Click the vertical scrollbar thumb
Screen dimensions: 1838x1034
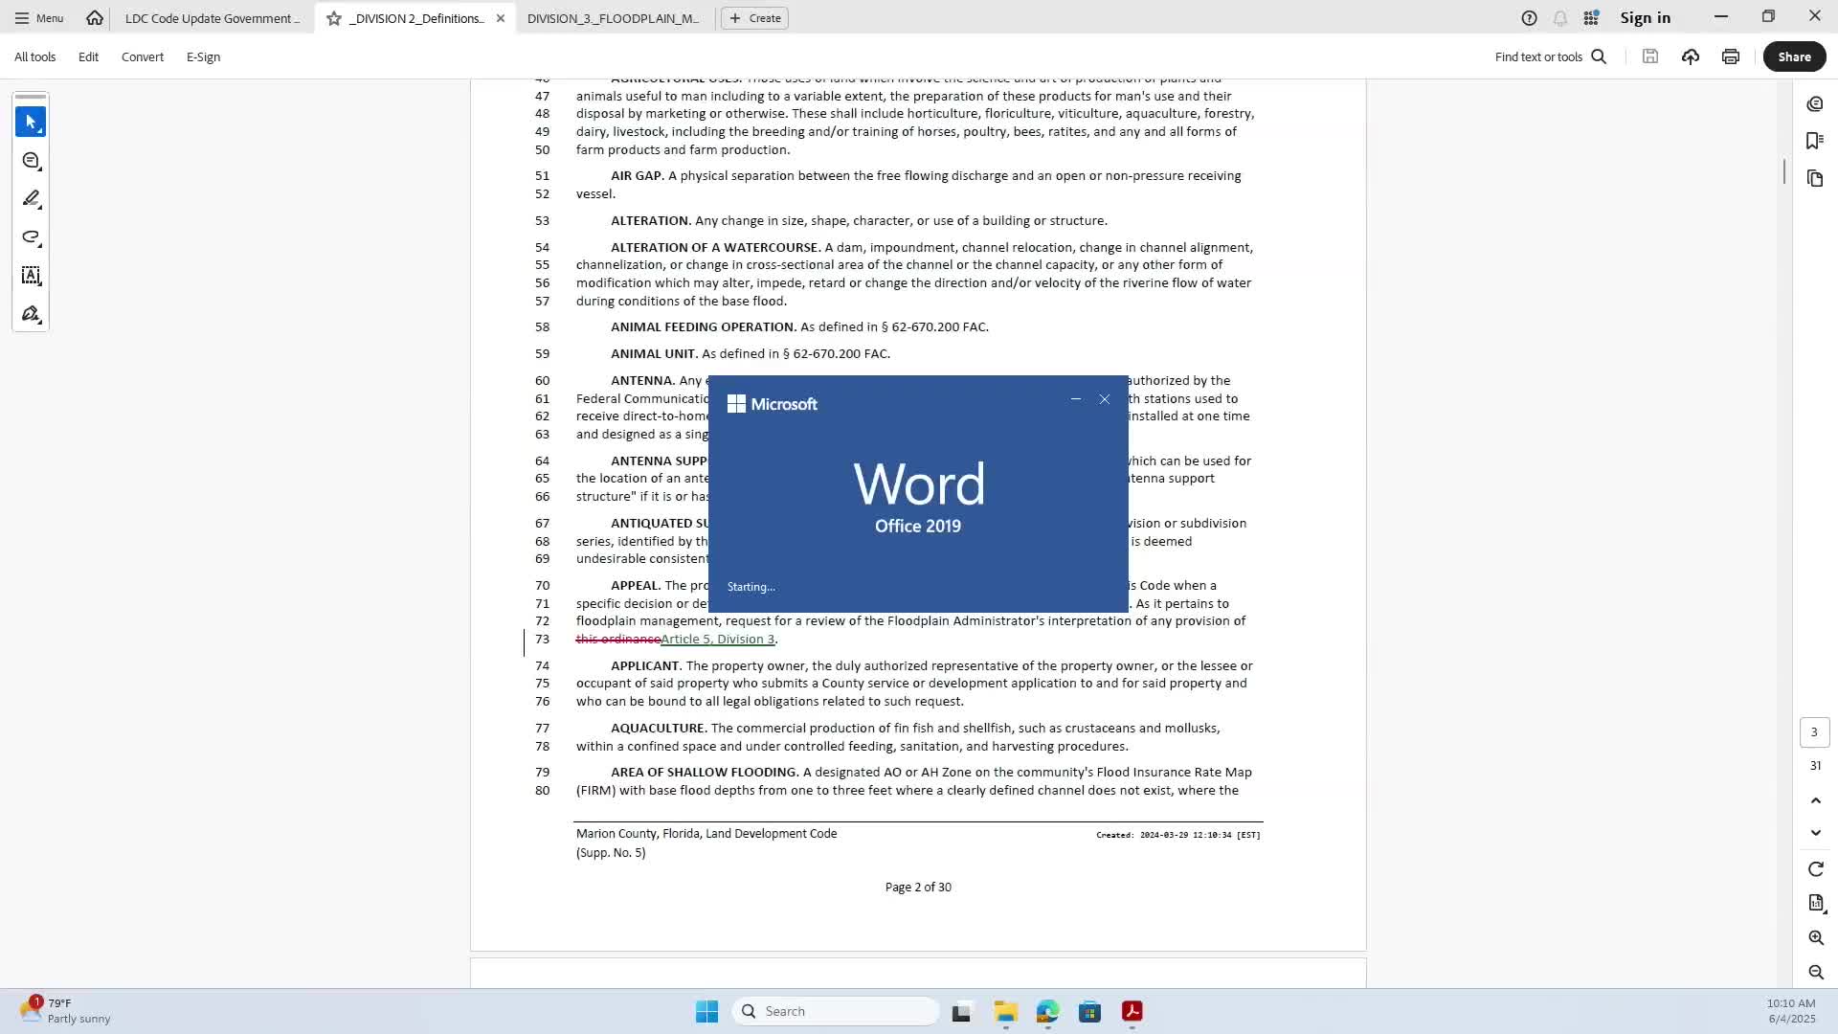coord(1784,171)
